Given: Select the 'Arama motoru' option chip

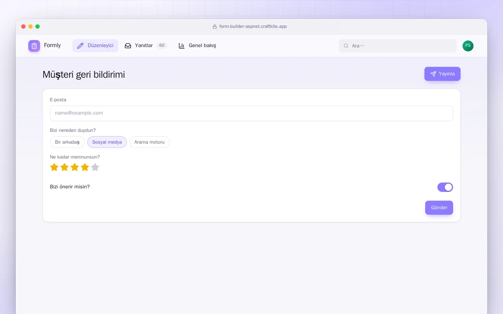Looking at the screenshot, I should click(x=149, y=142).
